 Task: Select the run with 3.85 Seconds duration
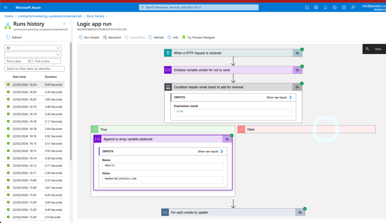click(34, 99)
